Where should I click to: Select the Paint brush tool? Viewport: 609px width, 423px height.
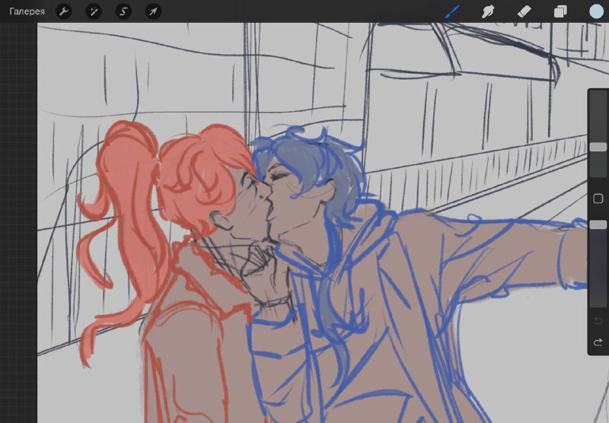tap(452, 11)
